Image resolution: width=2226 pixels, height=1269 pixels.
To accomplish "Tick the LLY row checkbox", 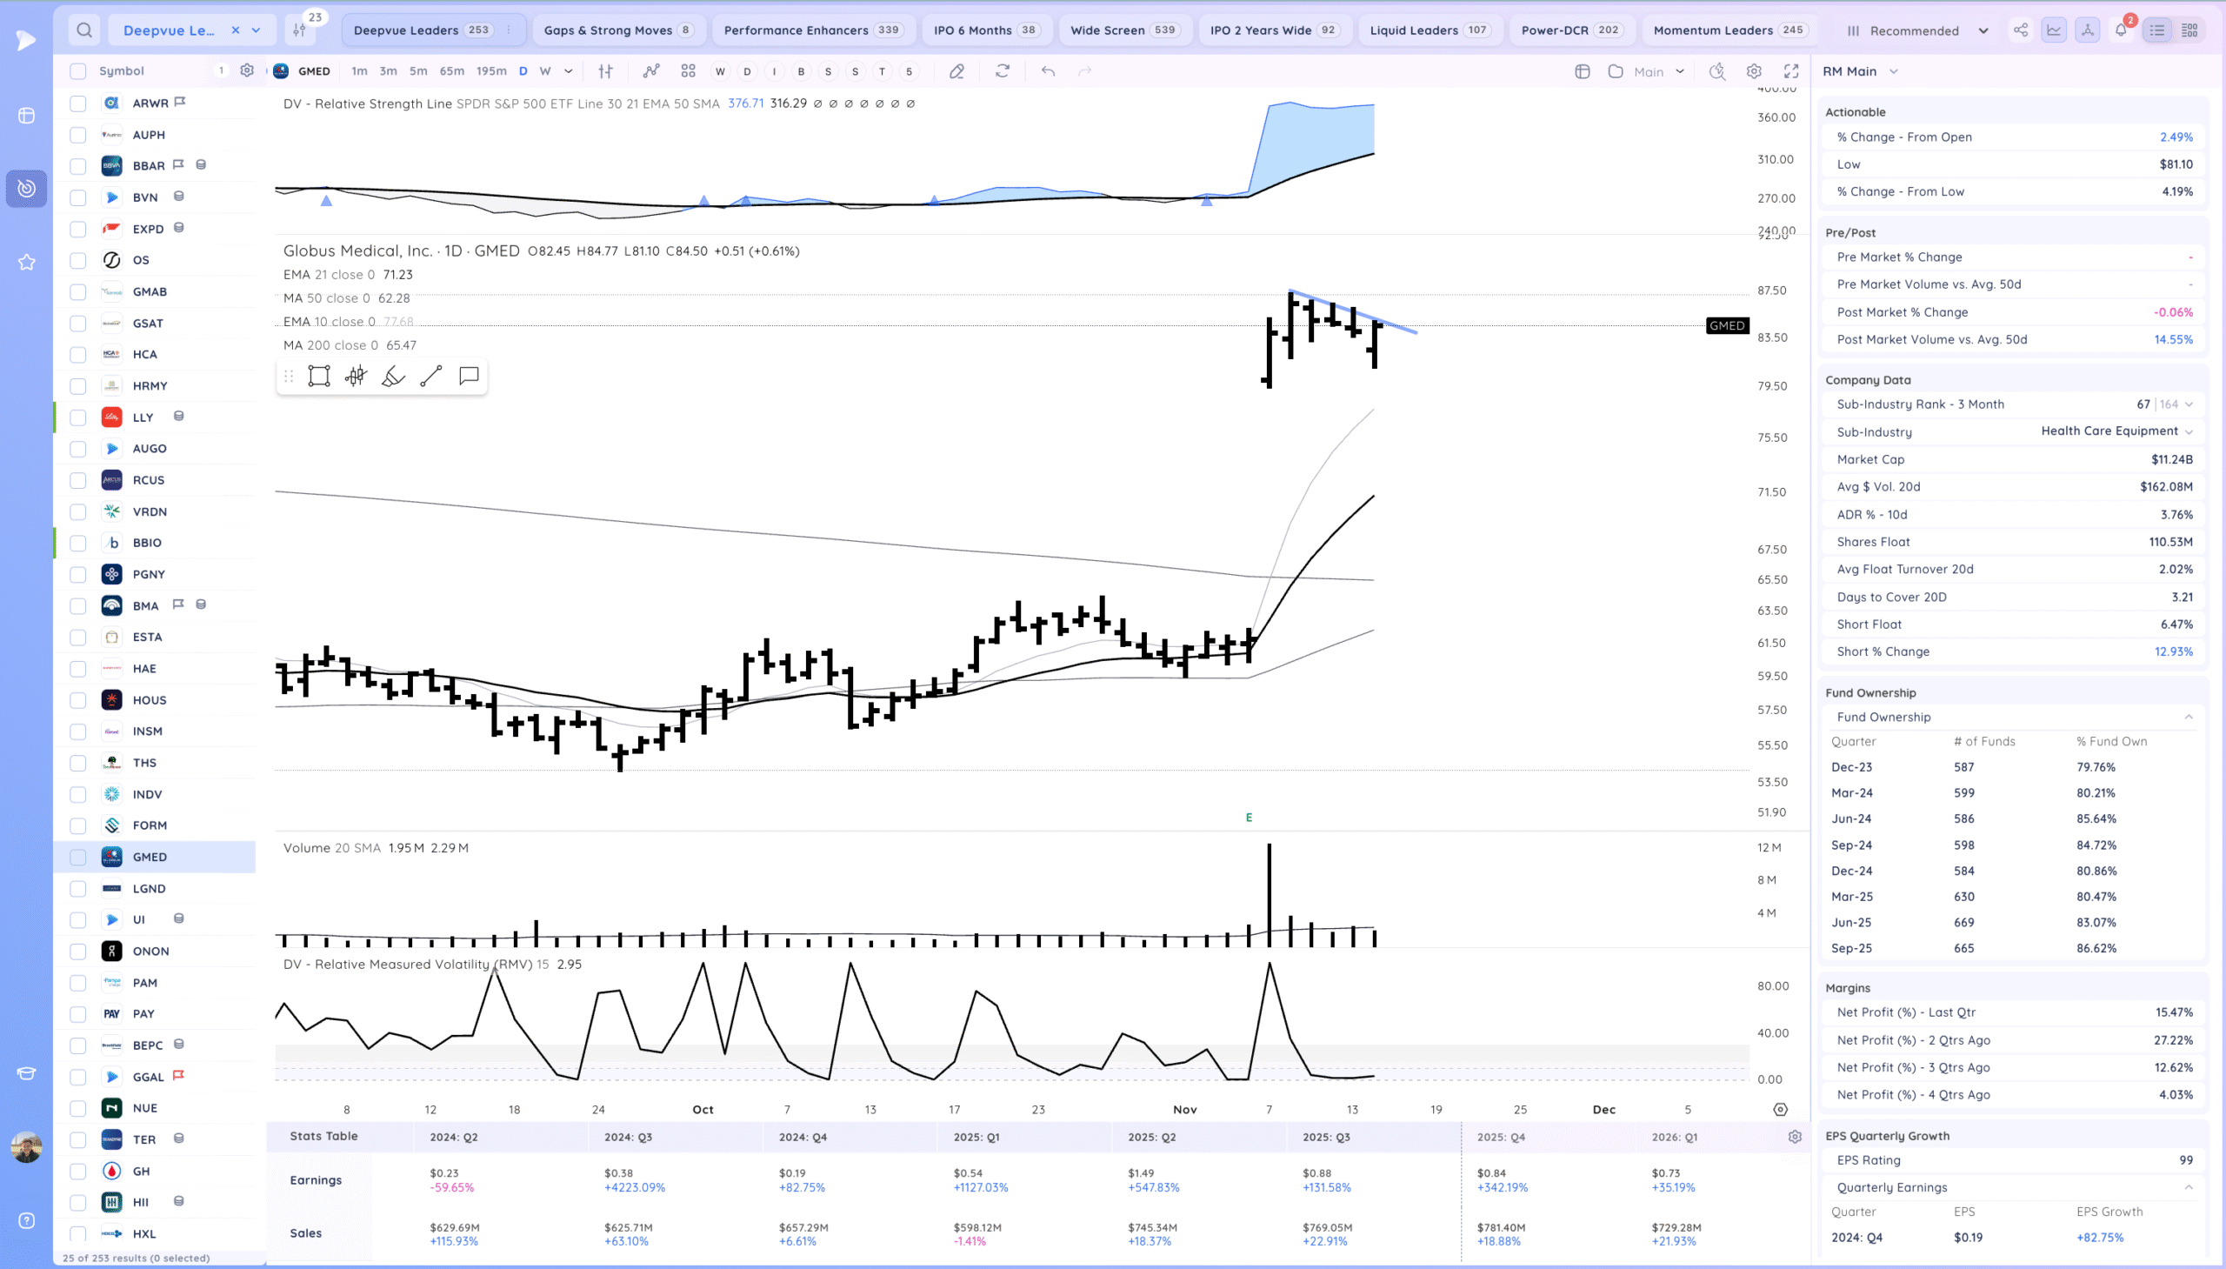I will coord(78,417).
